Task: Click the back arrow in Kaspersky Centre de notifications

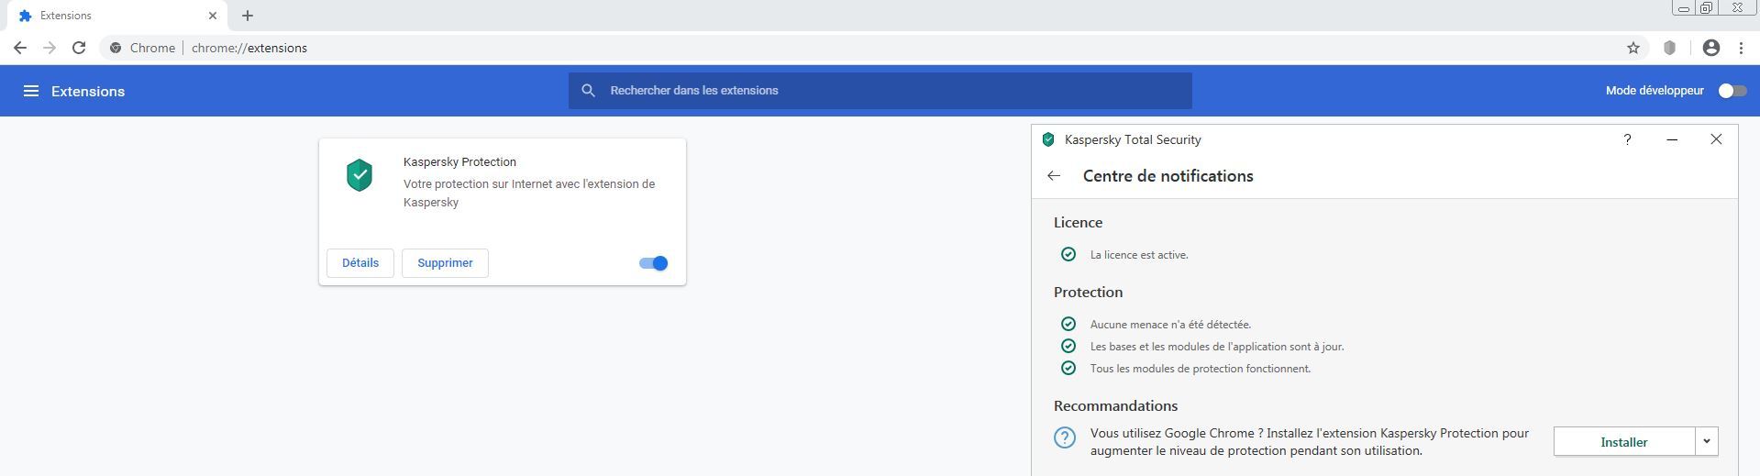Action: pos(1054,176)
